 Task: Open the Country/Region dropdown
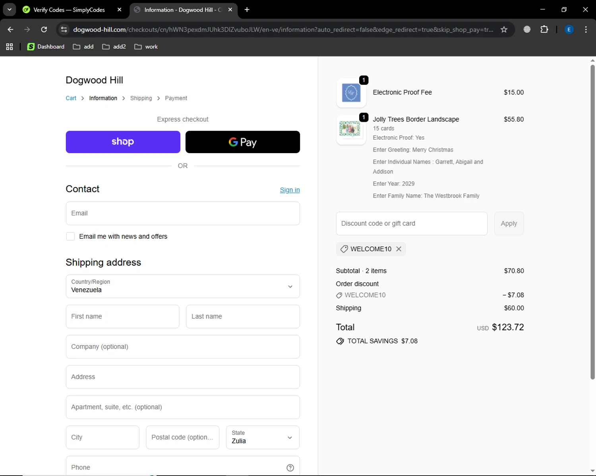click(183, 286)
